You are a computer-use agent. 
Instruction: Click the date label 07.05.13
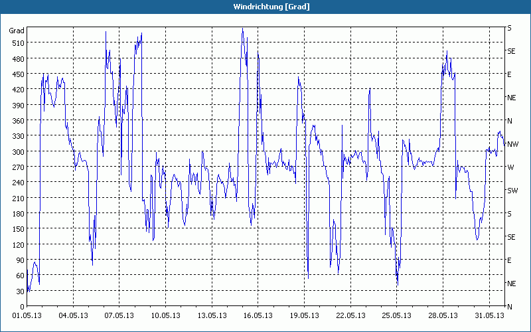point(119,316)
